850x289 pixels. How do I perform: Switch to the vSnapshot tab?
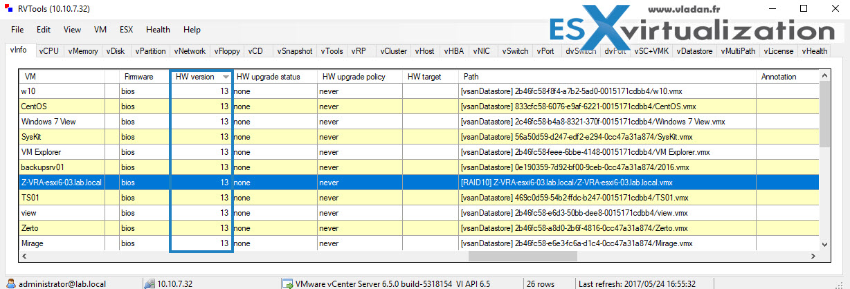295,50
